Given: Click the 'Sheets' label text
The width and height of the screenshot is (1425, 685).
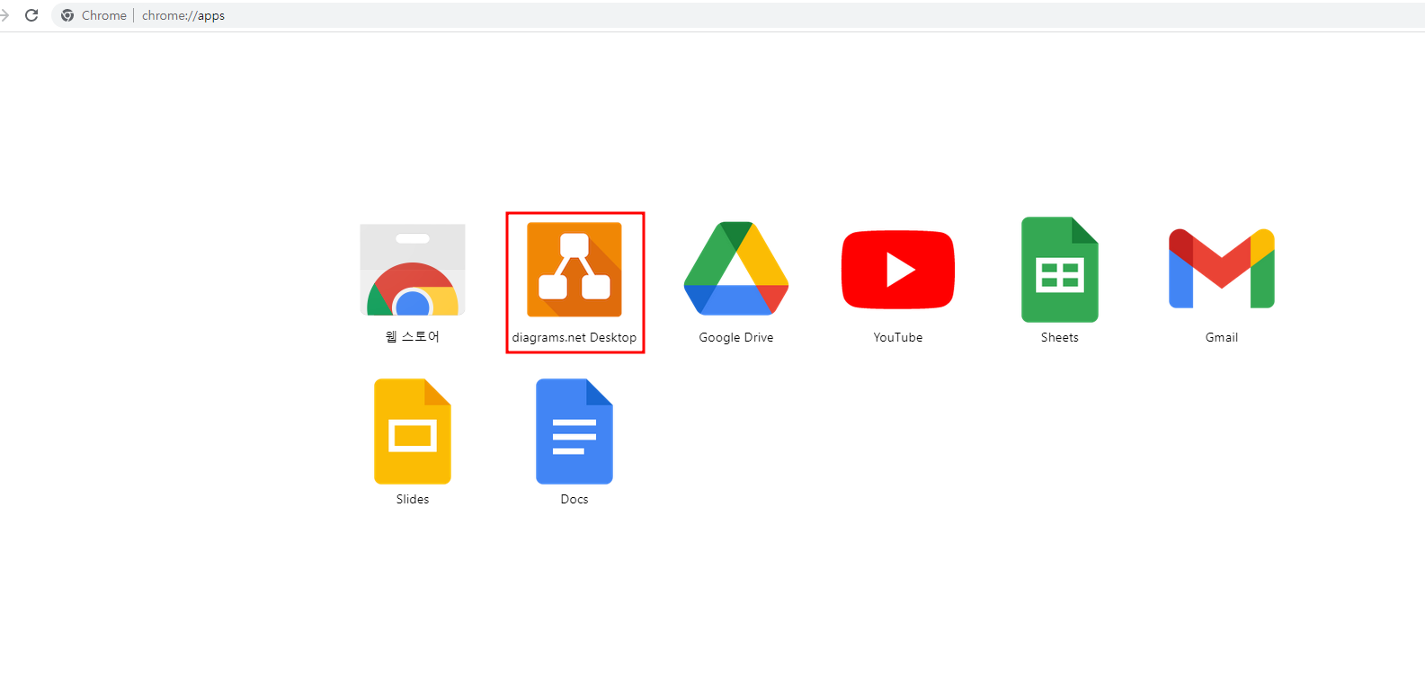Looking at the screenshot, I should [x=1060, y=337].
